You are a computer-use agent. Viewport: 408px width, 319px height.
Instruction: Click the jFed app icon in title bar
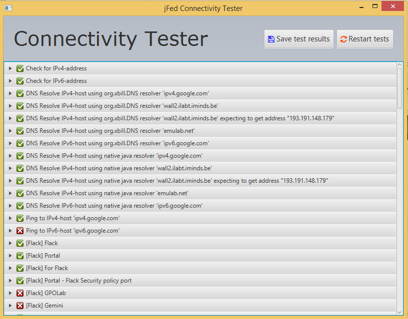[x=8, y=8]
